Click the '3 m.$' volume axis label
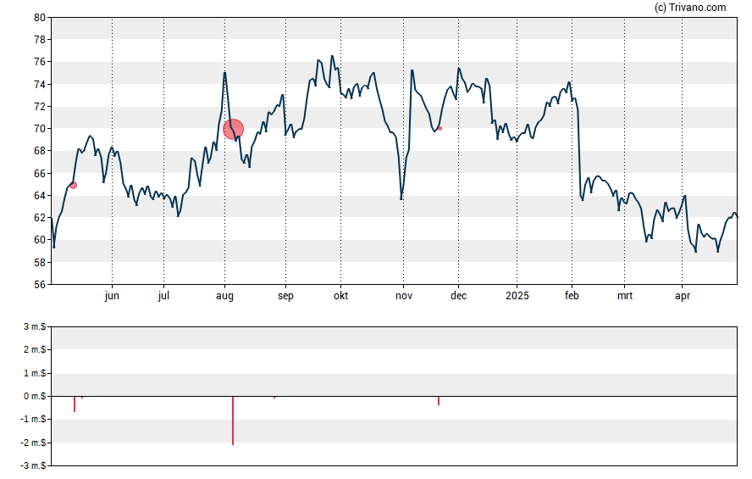This screenshot has width=752, height=479. [35, 327]
